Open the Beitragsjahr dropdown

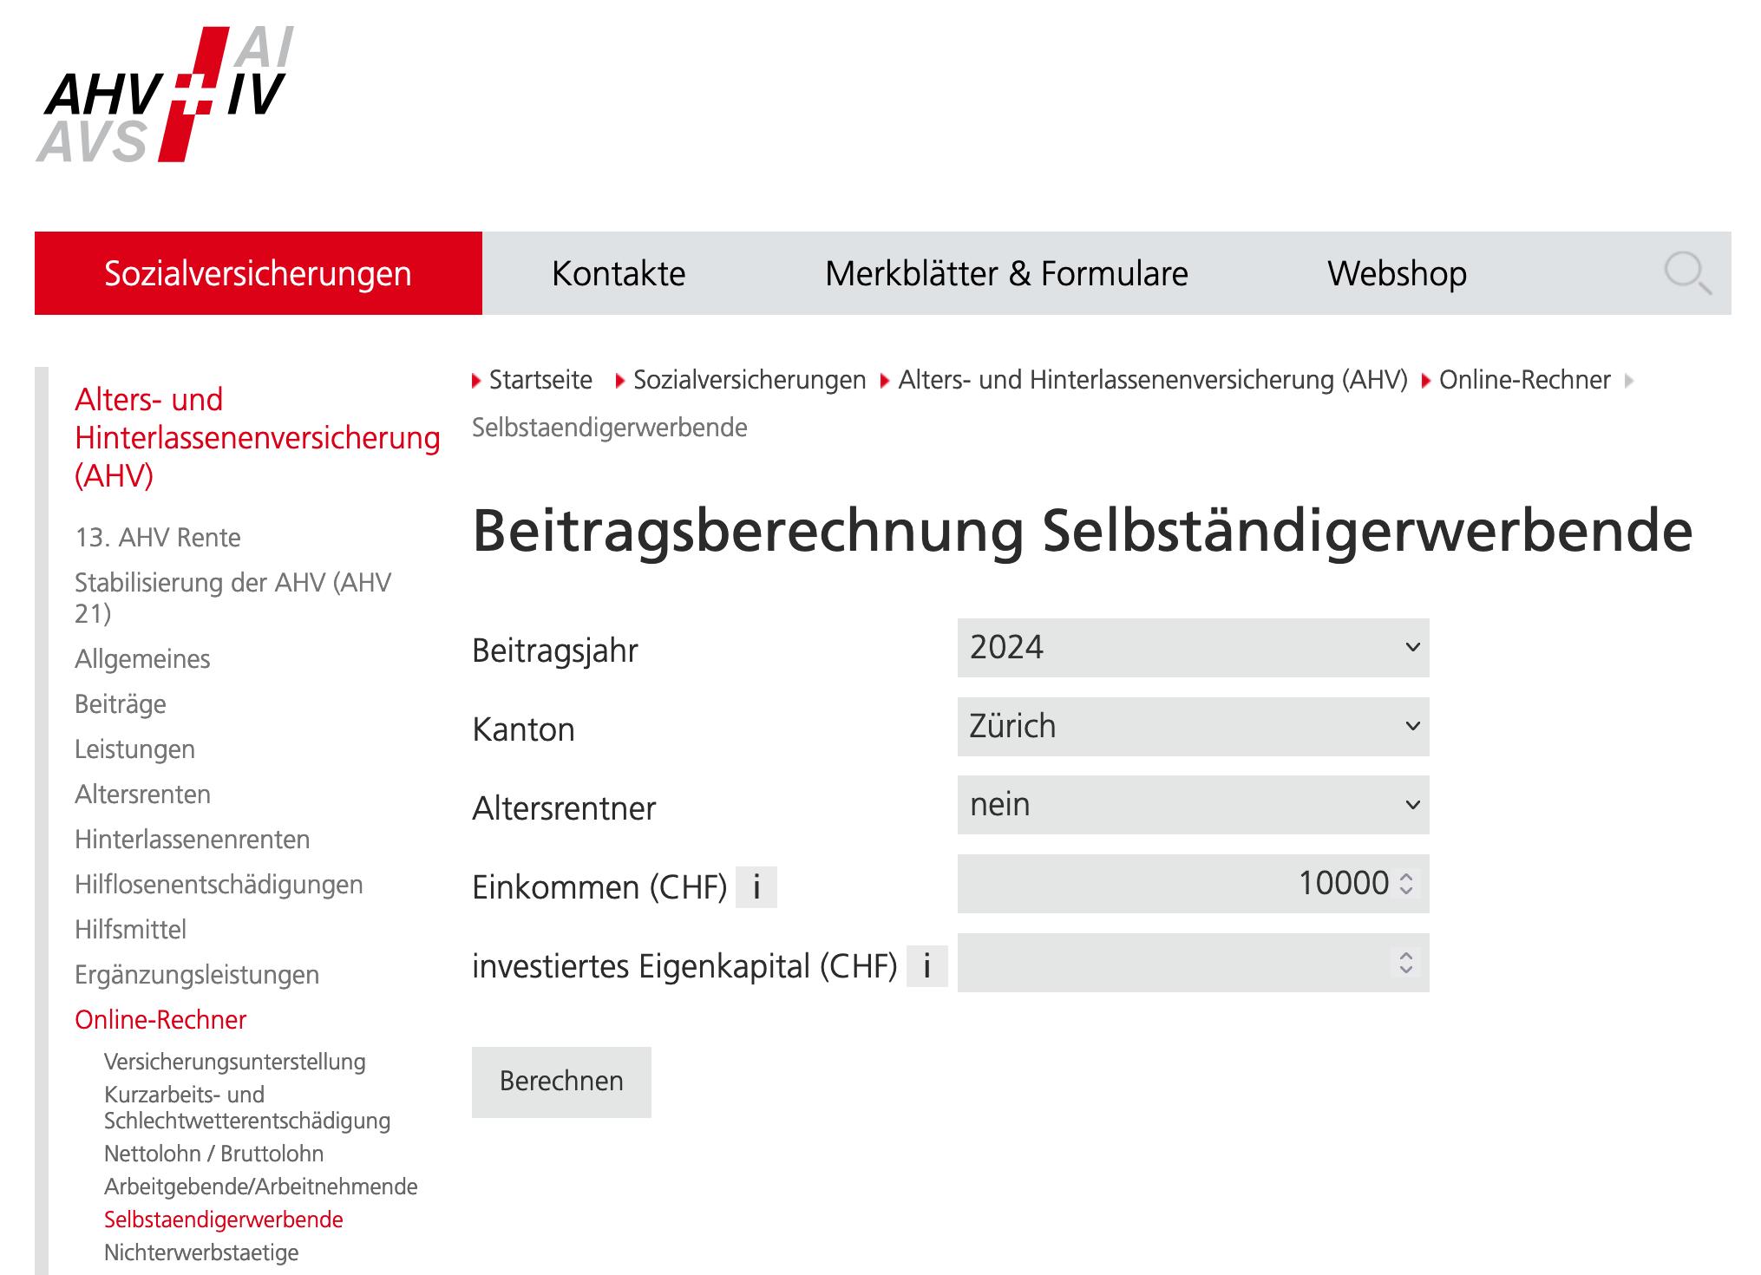click(x=1193, y=648)
